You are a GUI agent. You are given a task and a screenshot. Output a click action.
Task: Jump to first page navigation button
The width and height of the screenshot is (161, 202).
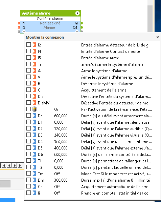point(4,165)
